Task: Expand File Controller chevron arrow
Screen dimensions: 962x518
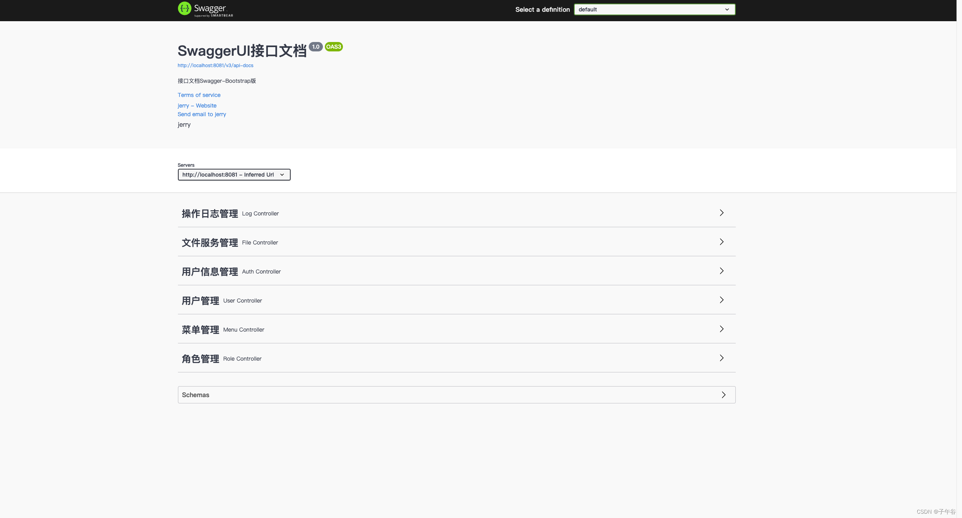Action: click(721, 242)
